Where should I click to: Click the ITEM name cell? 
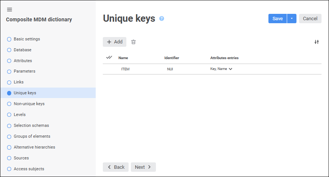125,69
